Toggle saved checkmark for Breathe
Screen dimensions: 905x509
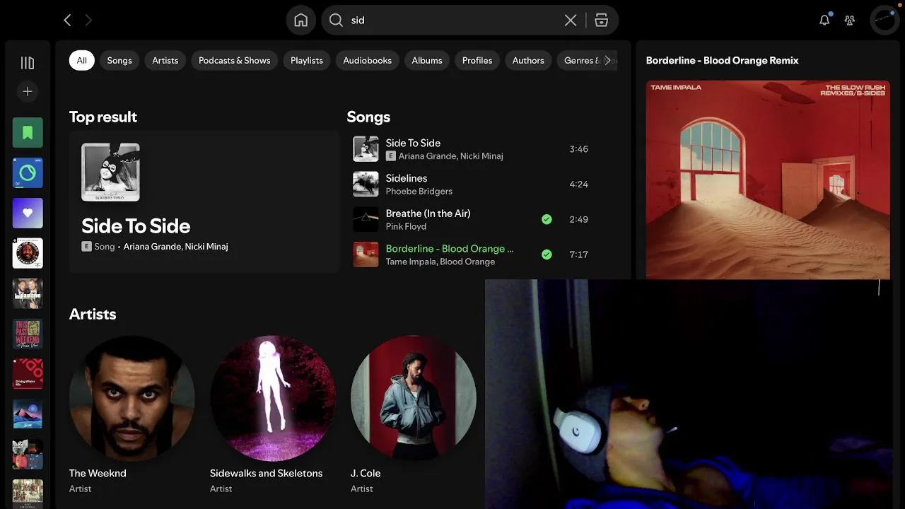[547, 219]
